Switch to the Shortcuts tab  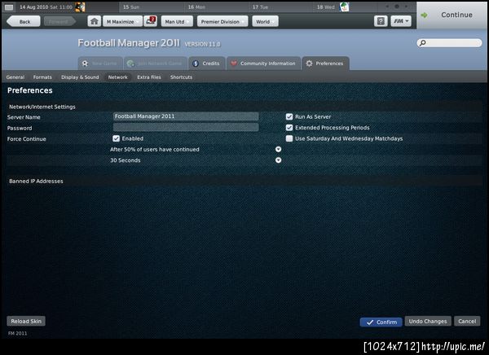pos(181,77)
